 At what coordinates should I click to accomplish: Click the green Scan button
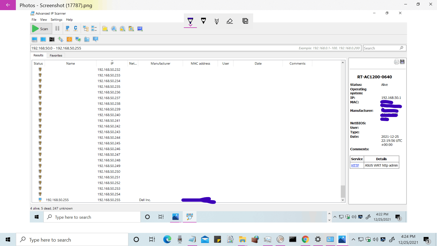pyautogui.click(x=41, y=28)
